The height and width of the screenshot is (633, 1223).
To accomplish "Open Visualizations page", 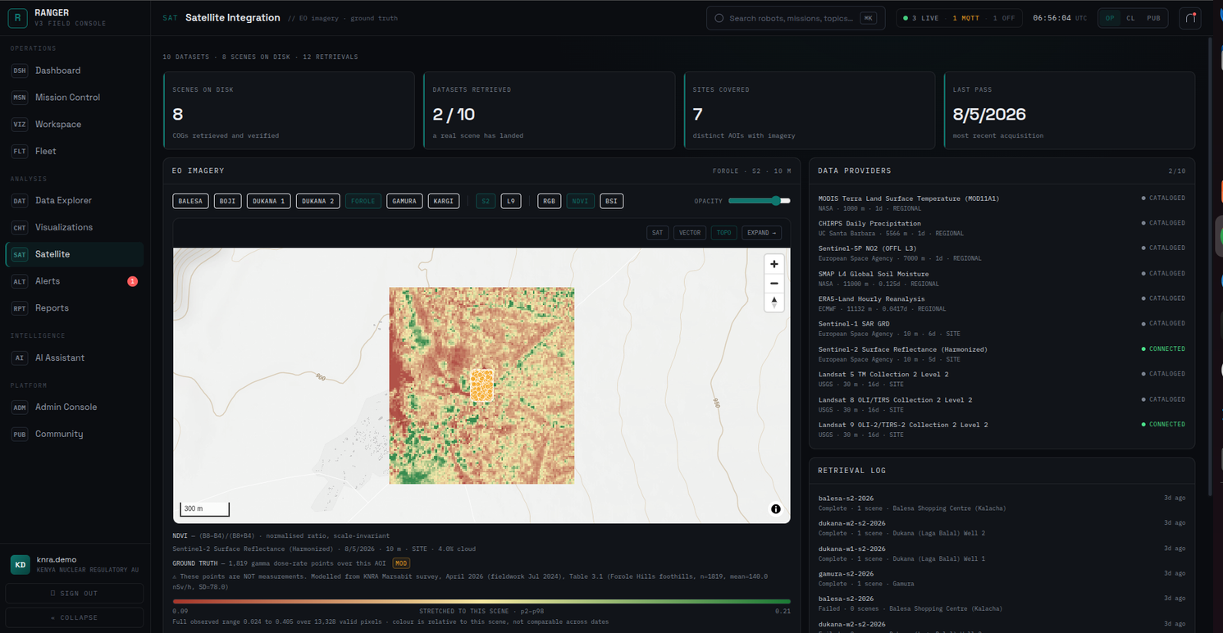I will click(x=74, y=227).
